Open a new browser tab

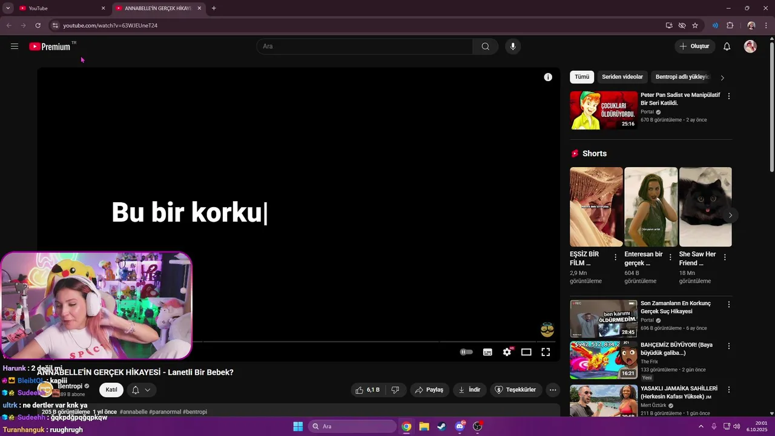[x=214, y=8]
